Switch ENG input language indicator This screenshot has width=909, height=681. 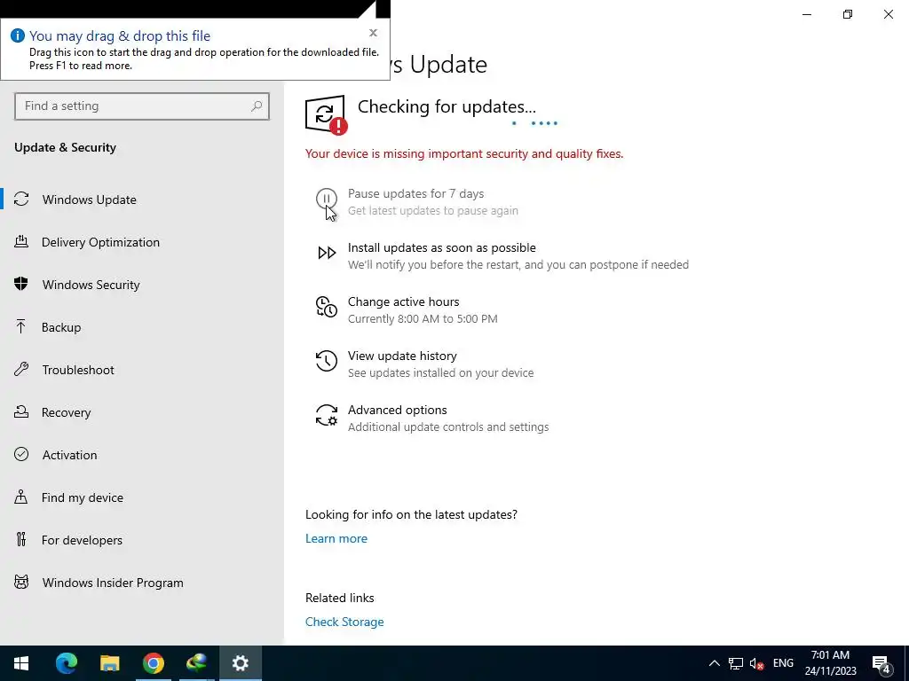click(783, 663)
